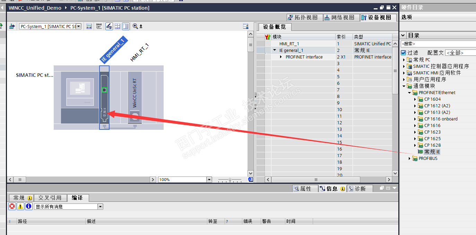Select CP 1628 in the catalog tree
476x235 pixels.
tap(432, 145)
